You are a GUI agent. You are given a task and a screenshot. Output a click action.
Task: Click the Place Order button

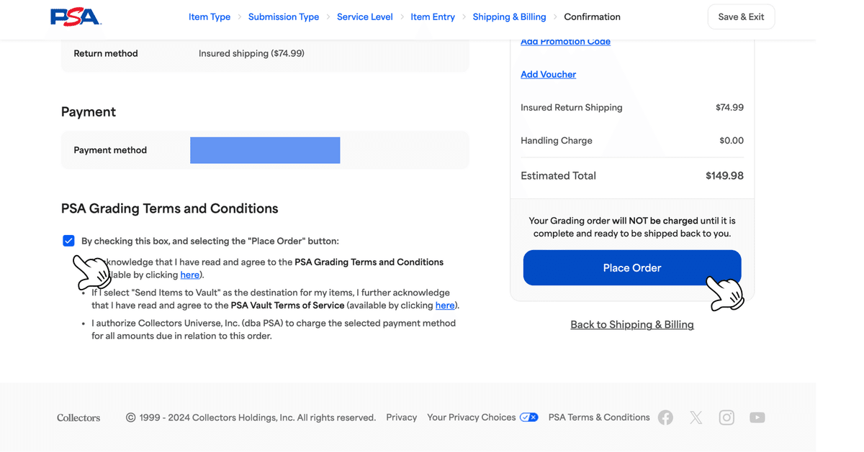pos(632,268)
